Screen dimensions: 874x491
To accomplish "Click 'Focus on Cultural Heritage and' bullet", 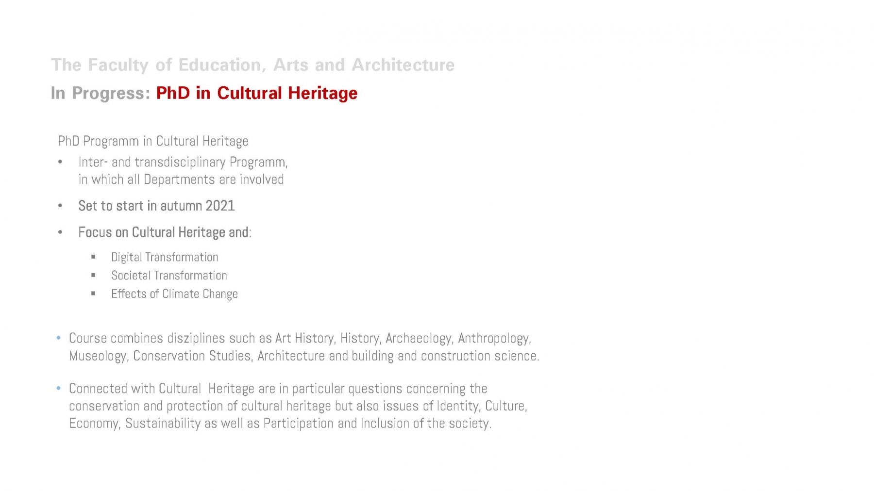I will [165, 232].
